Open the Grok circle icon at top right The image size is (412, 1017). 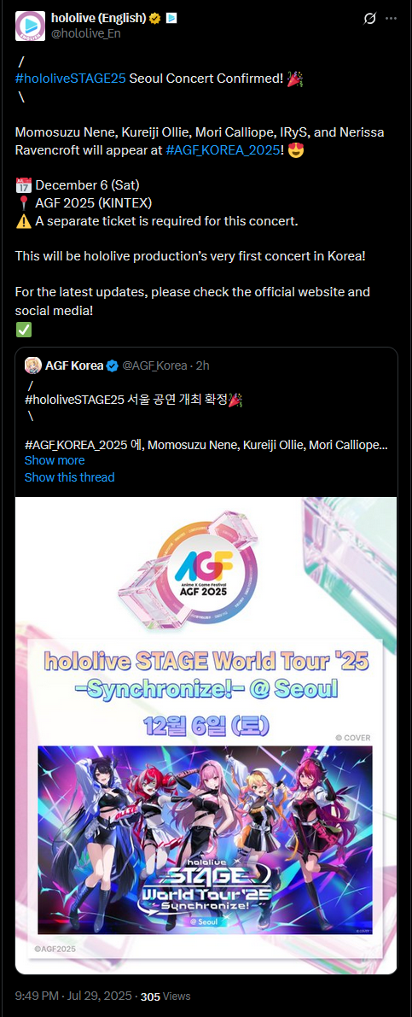[369, 19]
